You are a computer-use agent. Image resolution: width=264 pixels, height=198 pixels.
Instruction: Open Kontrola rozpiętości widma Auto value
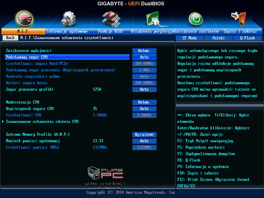(x=144, y=76)
